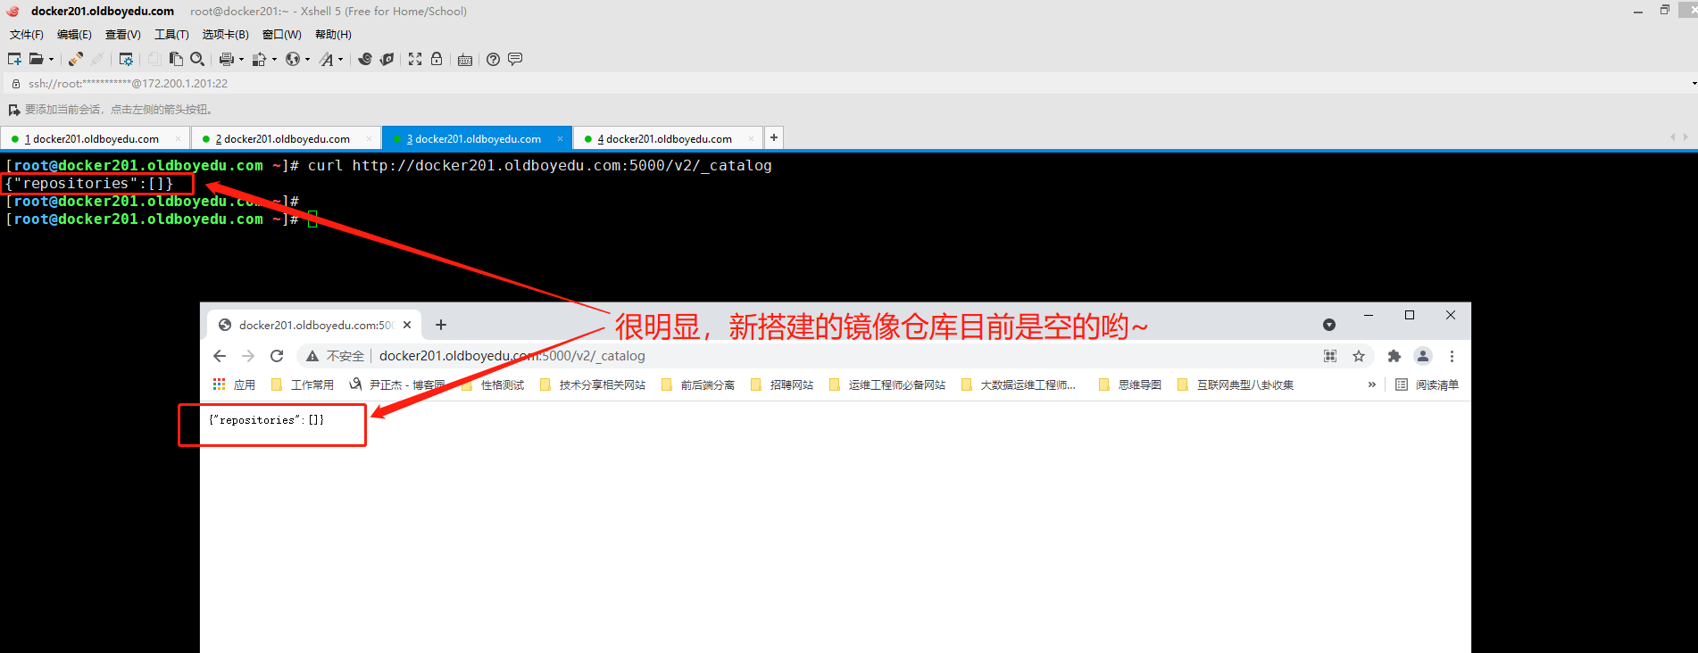Click the Chrome profile avatar icon
Screen dimensions: 1698x653
tap(1423, 356)
